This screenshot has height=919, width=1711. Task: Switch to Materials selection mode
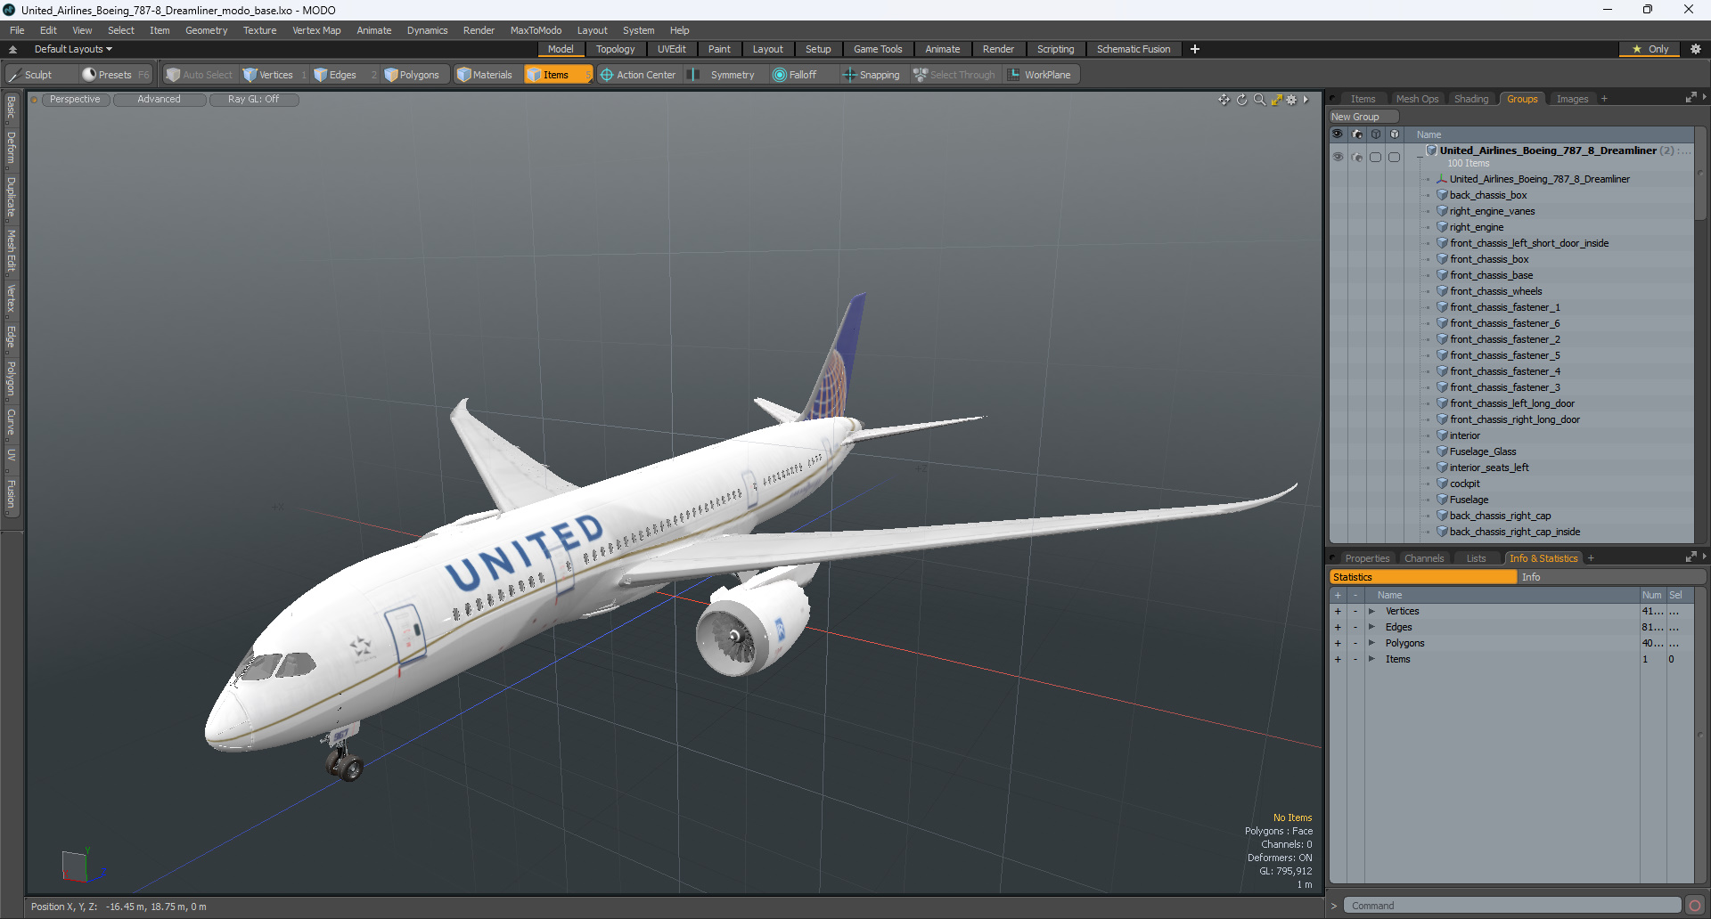pyautogui.click(x=485, y=75)
